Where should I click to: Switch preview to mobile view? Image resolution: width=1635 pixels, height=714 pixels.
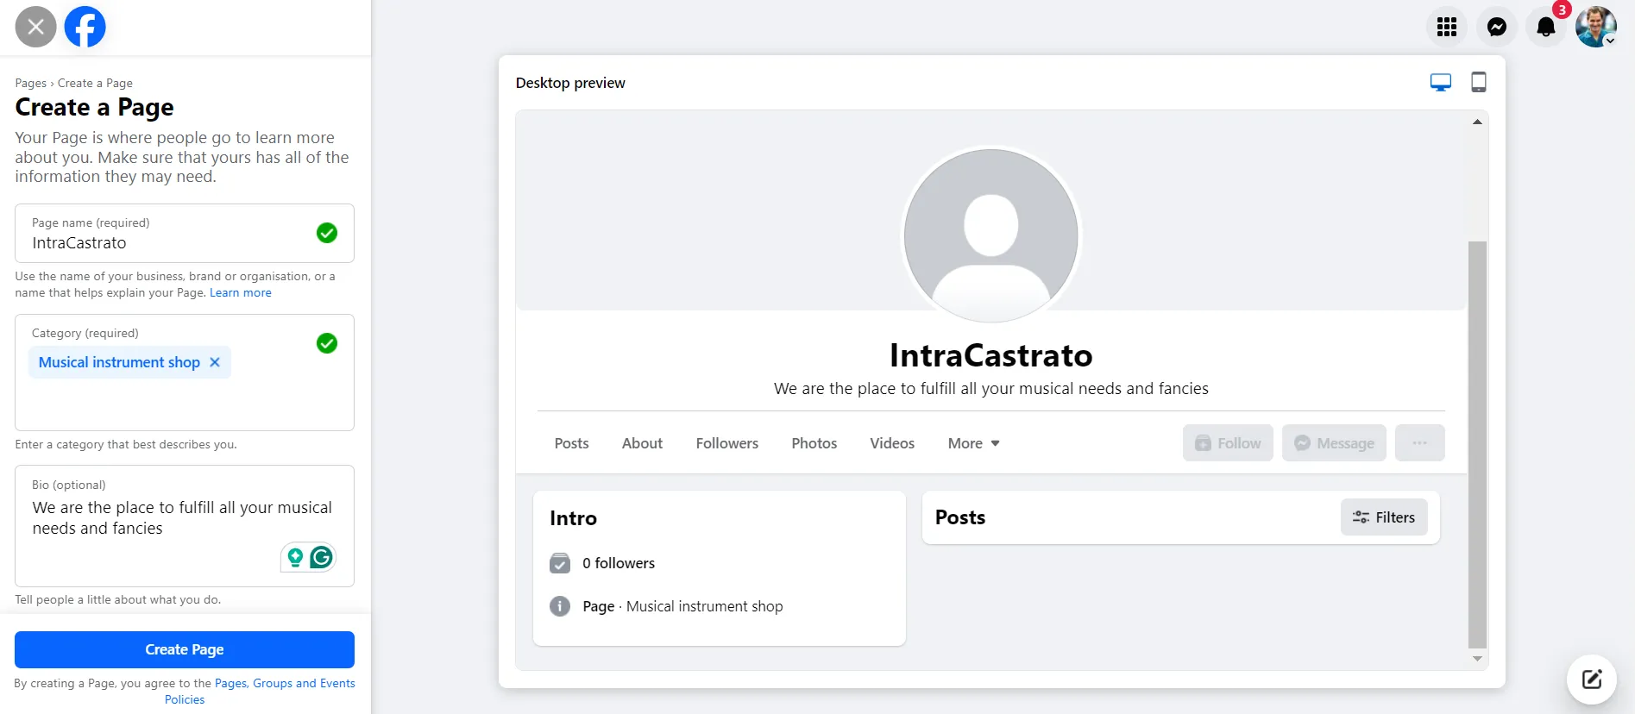1479,81
